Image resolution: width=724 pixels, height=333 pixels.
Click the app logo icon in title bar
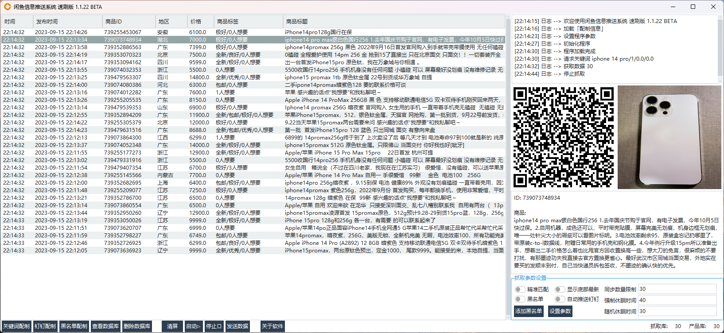[x=8, y=7]
